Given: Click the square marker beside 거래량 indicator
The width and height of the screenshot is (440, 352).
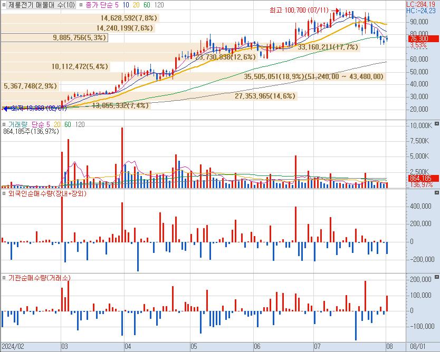Looking at the screenshot, I should click(4, 124).
